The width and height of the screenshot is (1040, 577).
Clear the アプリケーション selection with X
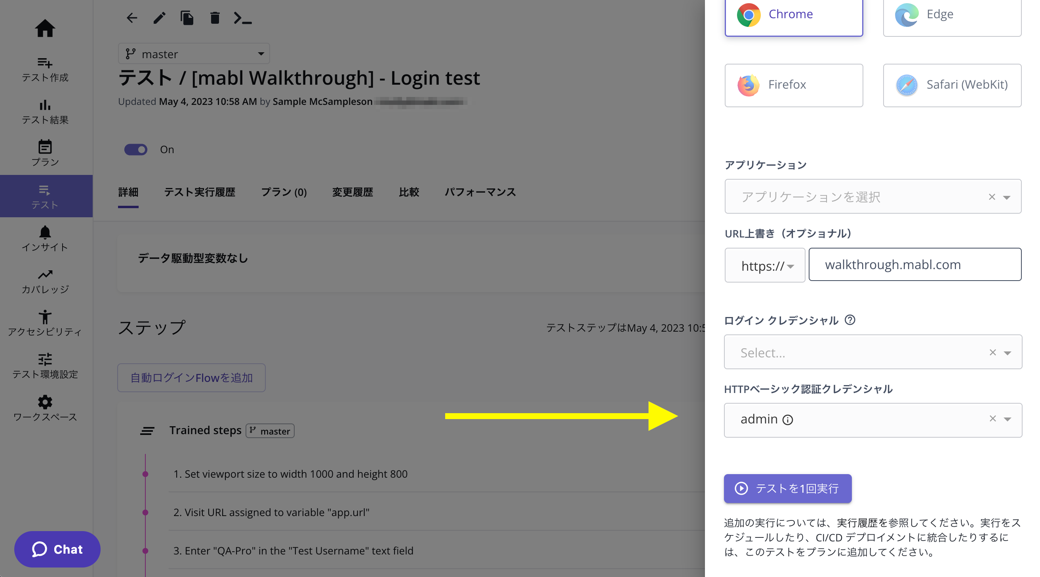pyautogui.click(x=992, y=197)
